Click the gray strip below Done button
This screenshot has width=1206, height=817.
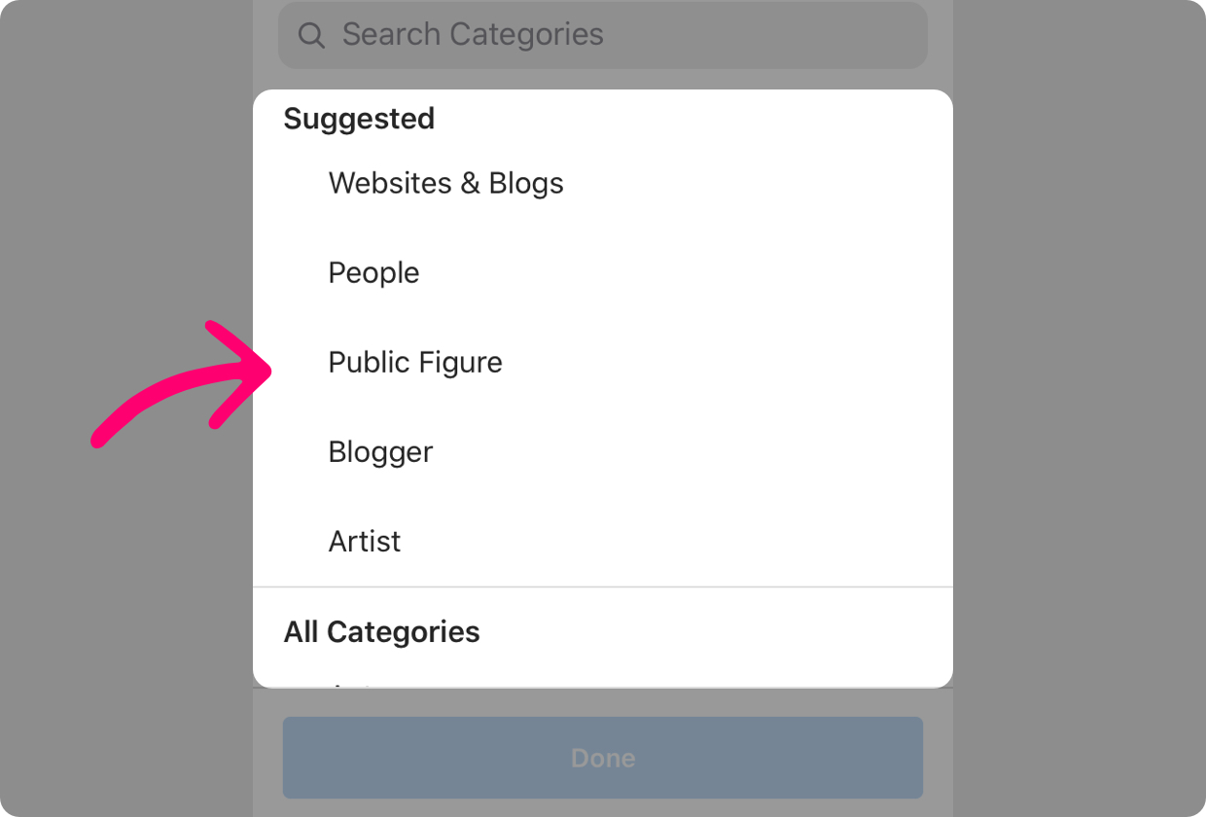pyautogui.click(x=603, y=808)
